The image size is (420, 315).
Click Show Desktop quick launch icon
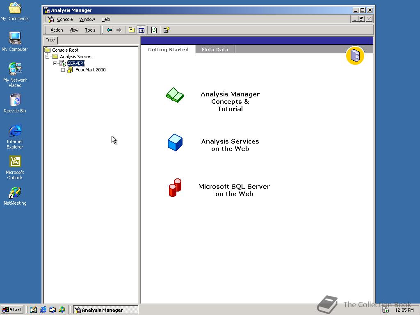[34, 310]
